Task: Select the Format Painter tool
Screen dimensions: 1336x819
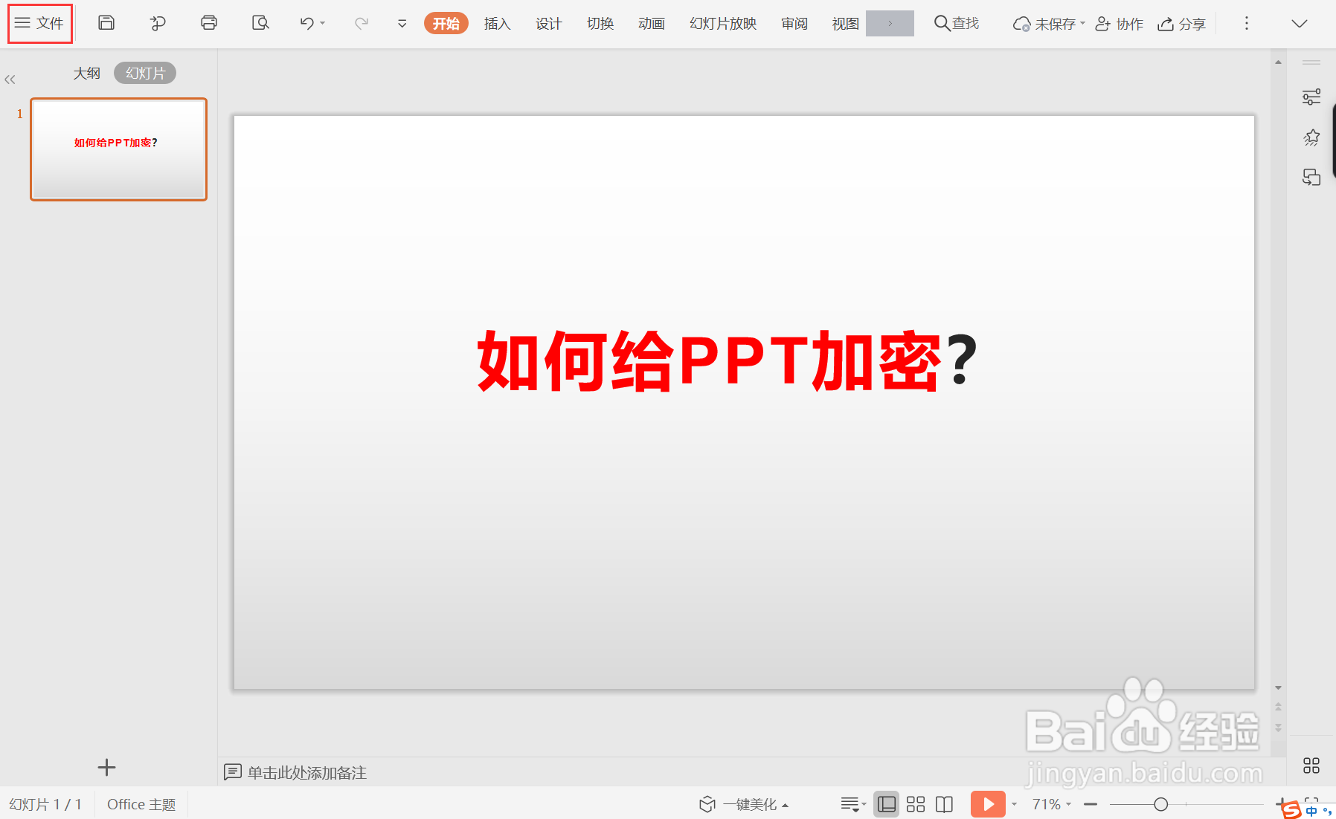Action: click(x=157, y=23)
